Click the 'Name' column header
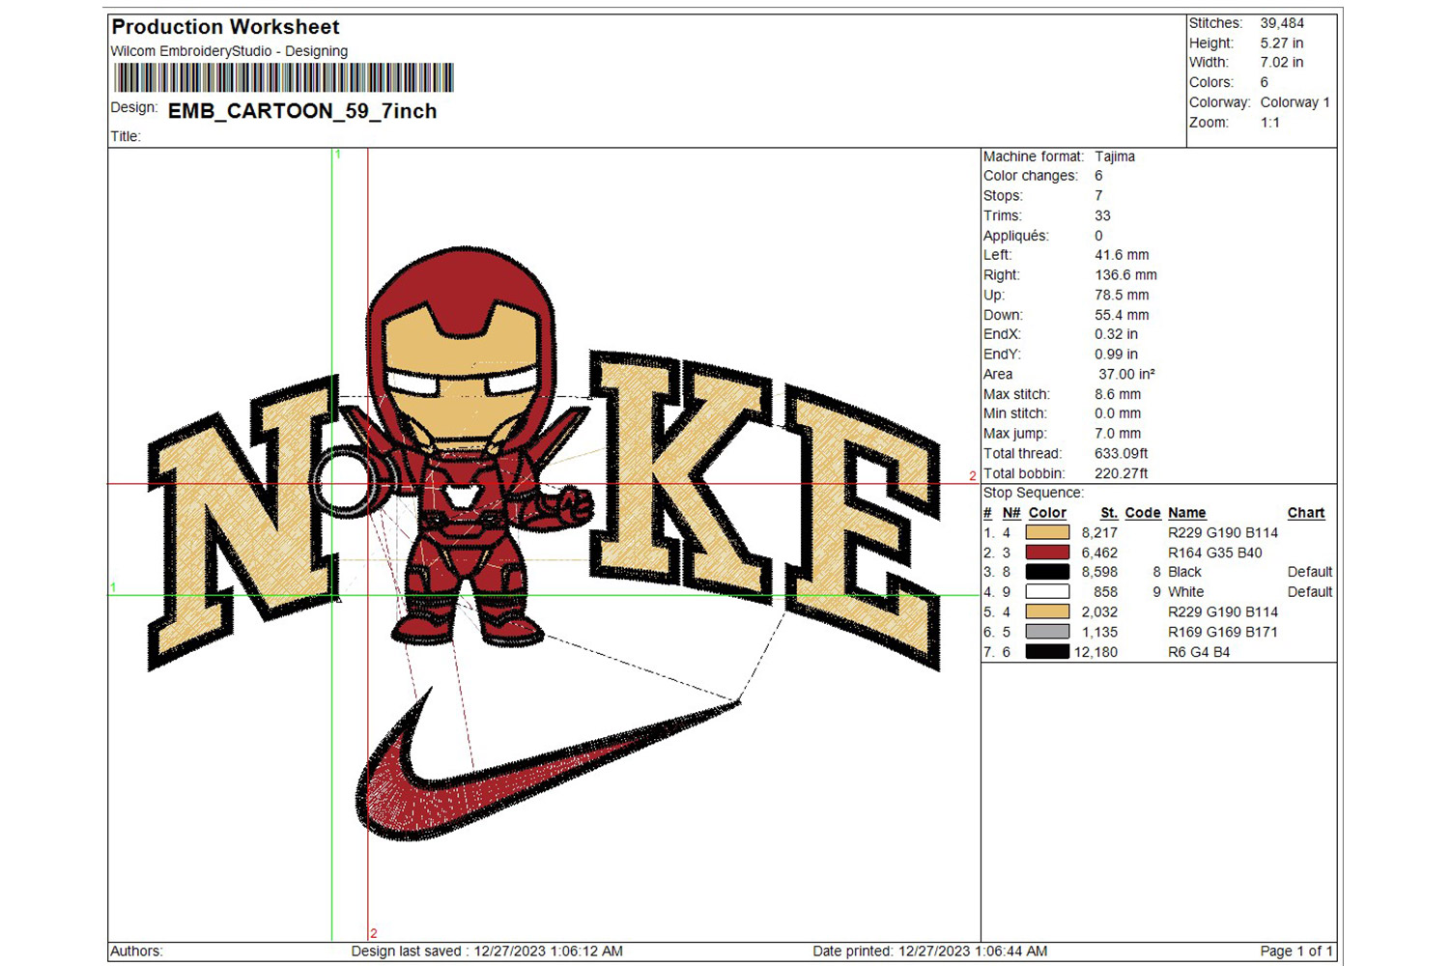1451x966 pixels. pyautogui.click(x=1186, y=513)
